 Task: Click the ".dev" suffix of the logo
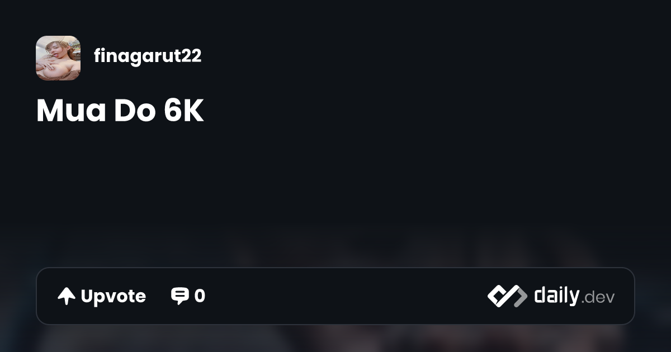tap(598, 298)
